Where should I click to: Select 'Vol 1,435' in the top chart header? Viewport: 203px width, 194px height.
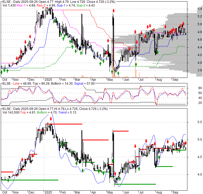[9, 5]
